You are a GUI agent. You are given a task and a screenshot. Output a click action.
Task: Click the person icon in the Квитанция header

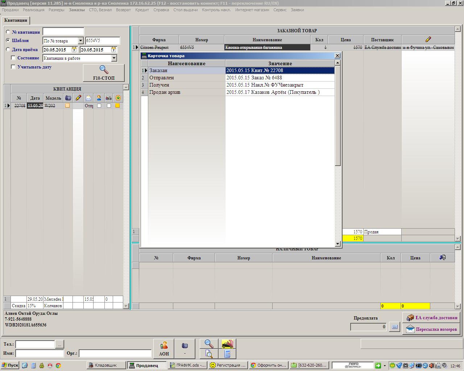click(x=99, y=98)
